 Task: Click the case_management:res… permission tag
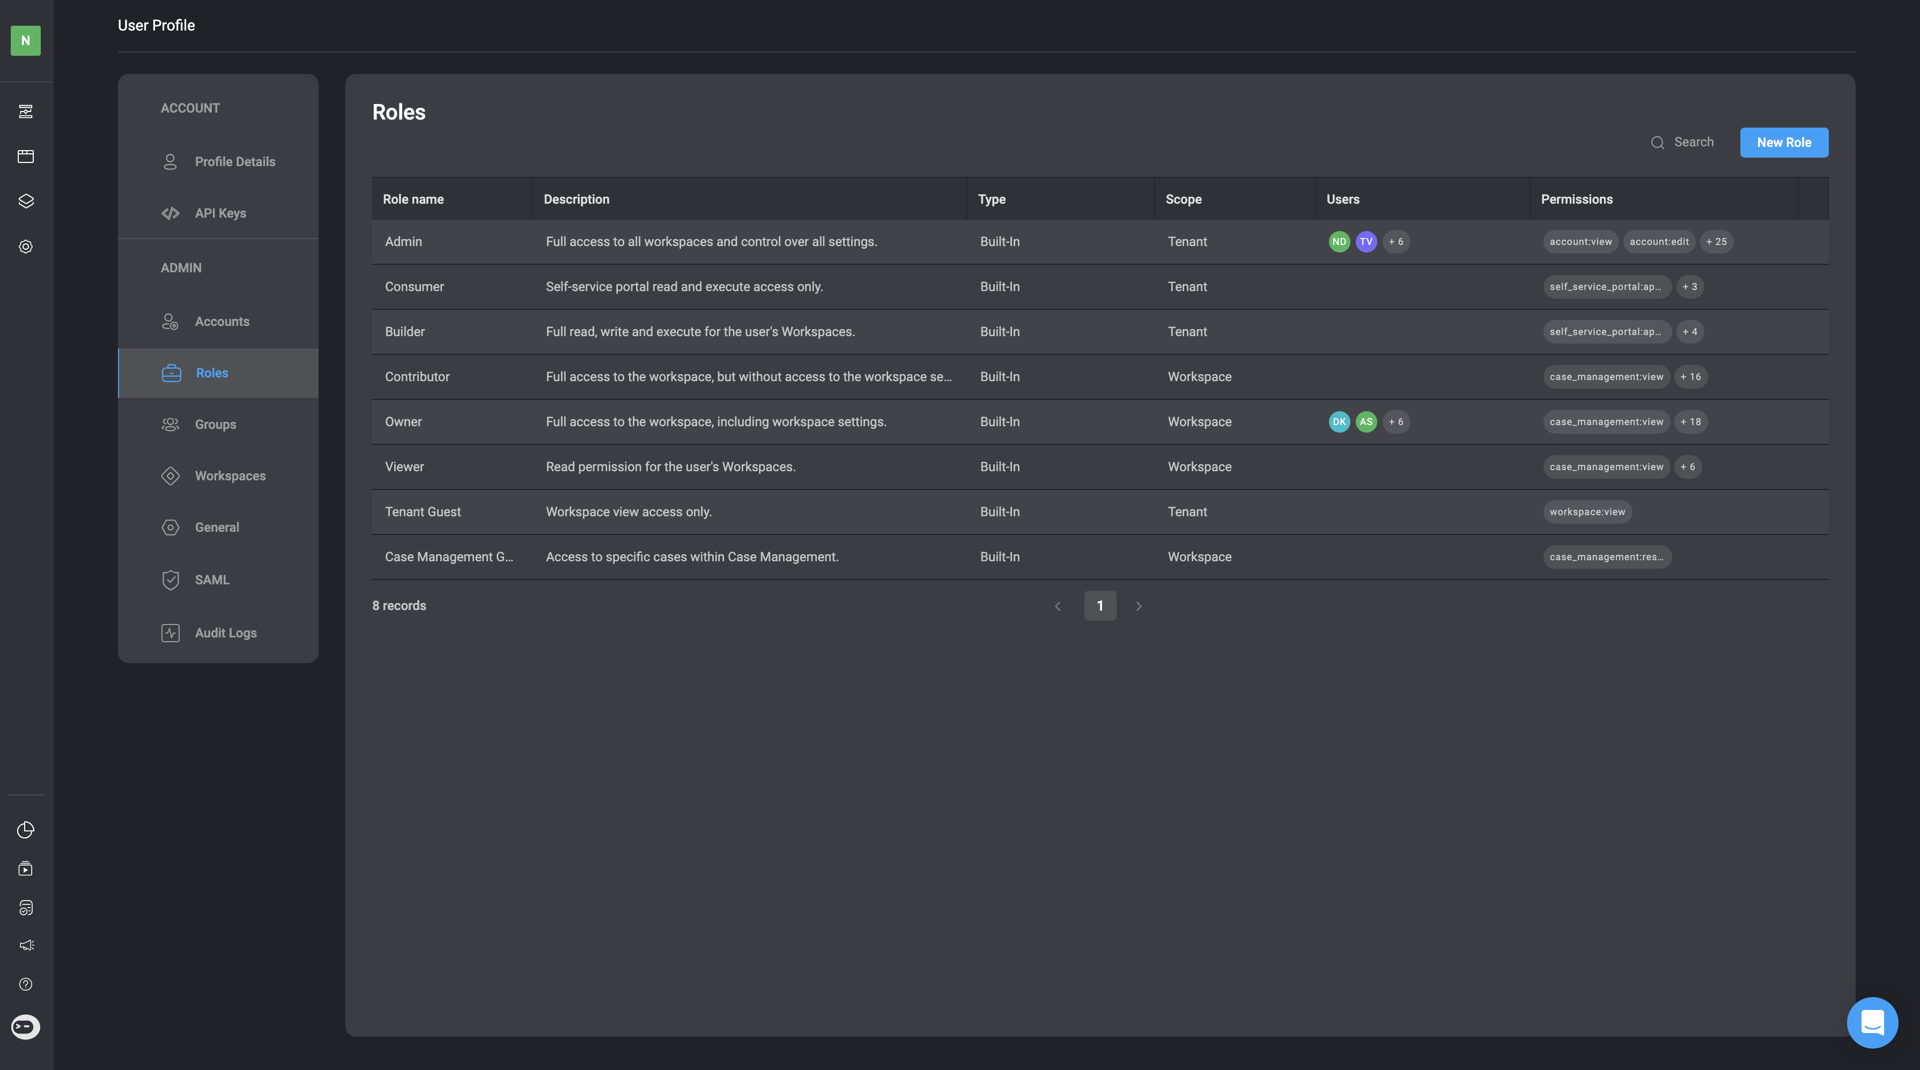point(1607,558)
